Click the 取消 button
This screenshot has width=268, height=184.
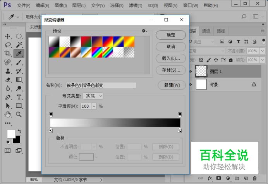click(x=171, y=47)
